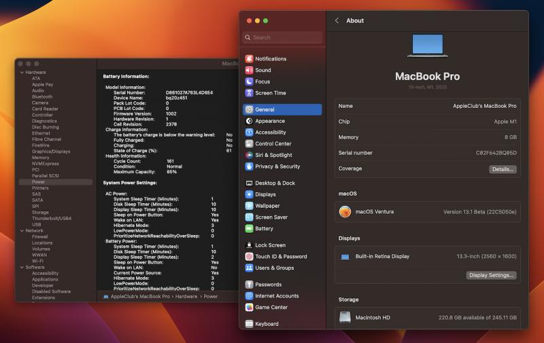
Task: Click the General gear icon
Action: [x=249, y=109]
